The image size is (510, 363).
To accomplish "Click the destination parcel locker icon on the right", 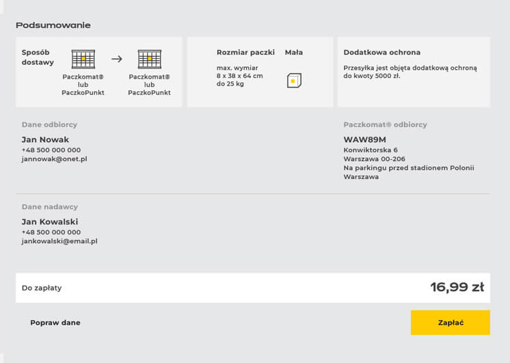I will (149, 59).
